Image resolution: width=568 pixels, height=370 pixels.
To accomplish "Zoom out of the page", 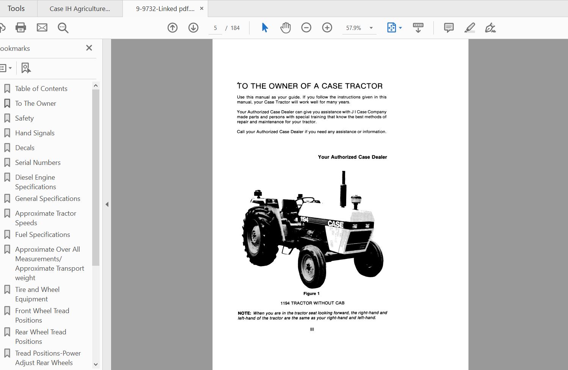I will click(x=306, y=27).
